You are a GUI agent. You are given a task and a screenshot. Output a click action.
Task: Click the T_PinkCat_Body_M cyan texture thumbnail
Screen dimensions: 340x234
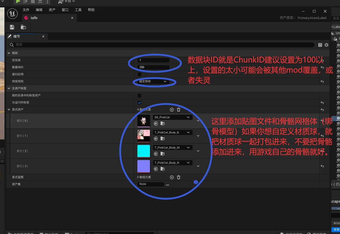click(144, 151)
